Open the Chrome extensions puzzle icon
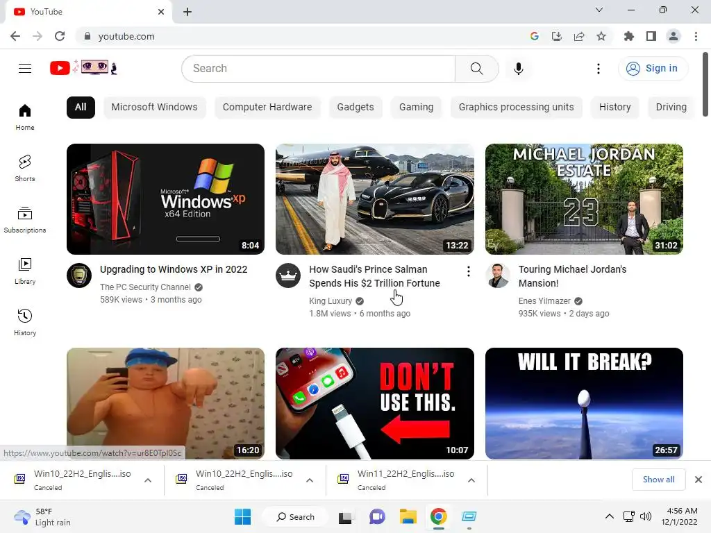 point(629,36)
